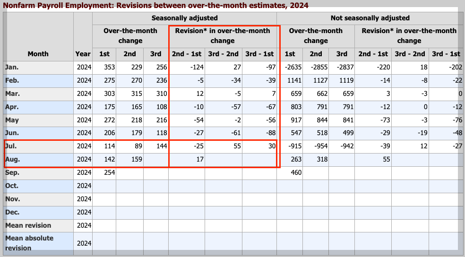Viewport: 465px width, 257px height.
Task: Click the January revision value -124
Action: 197,67
